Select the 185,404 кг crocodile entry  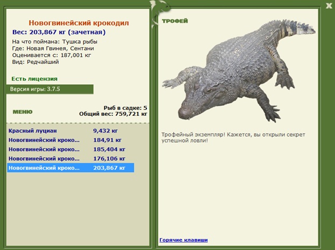tap(70, 149)
